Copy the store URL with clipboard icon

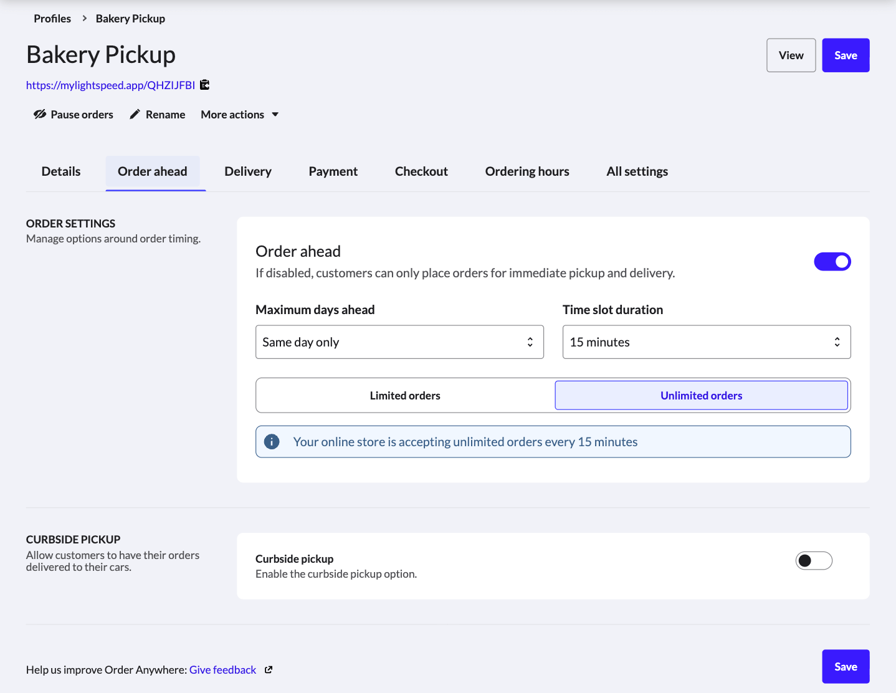[204, 85]
